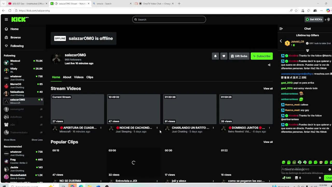Reload the page
Image resolution: width=332 pixels, height=187 pixels.
(10, 11)
